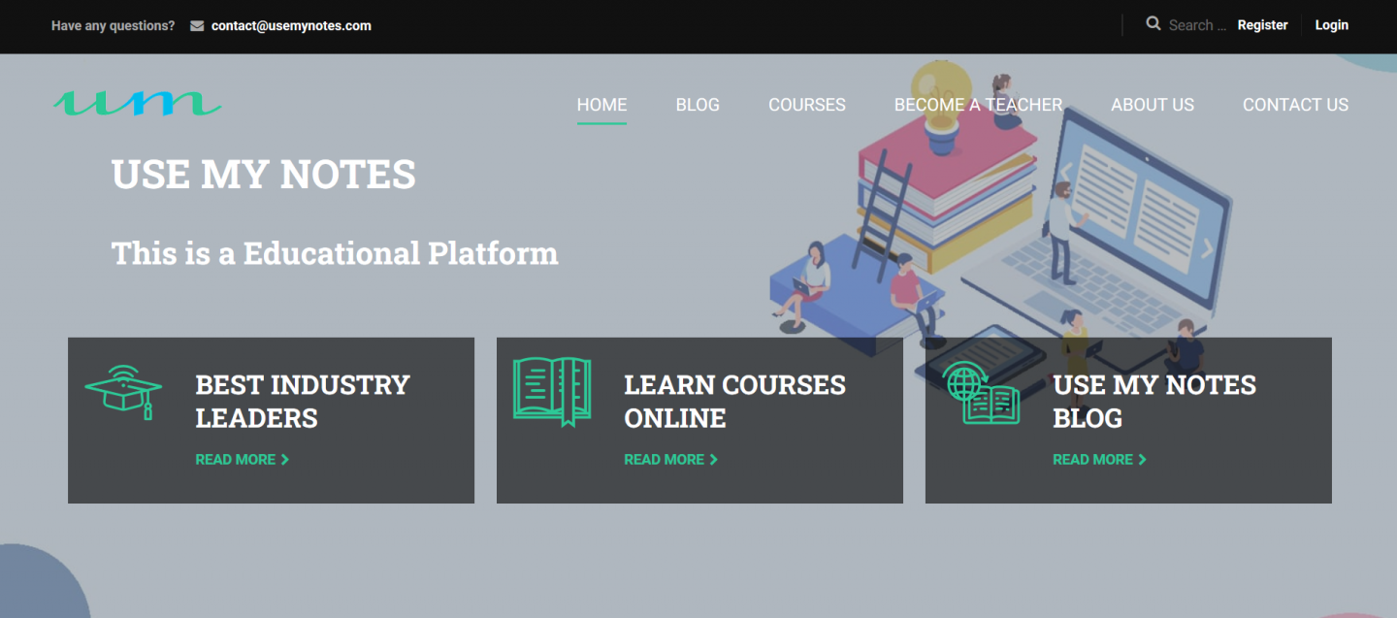Go to the Home menu item
Image resolution: width=1397 pixels, height=618 pixels.
pos(601,105)
